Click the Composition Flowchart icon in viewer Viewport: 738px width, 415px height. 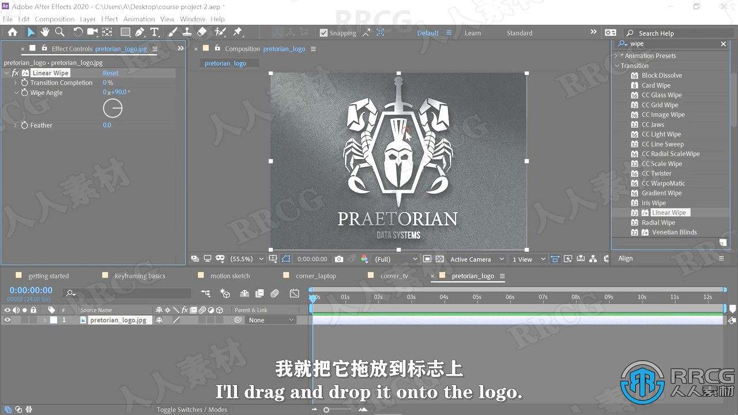point(593,259)
